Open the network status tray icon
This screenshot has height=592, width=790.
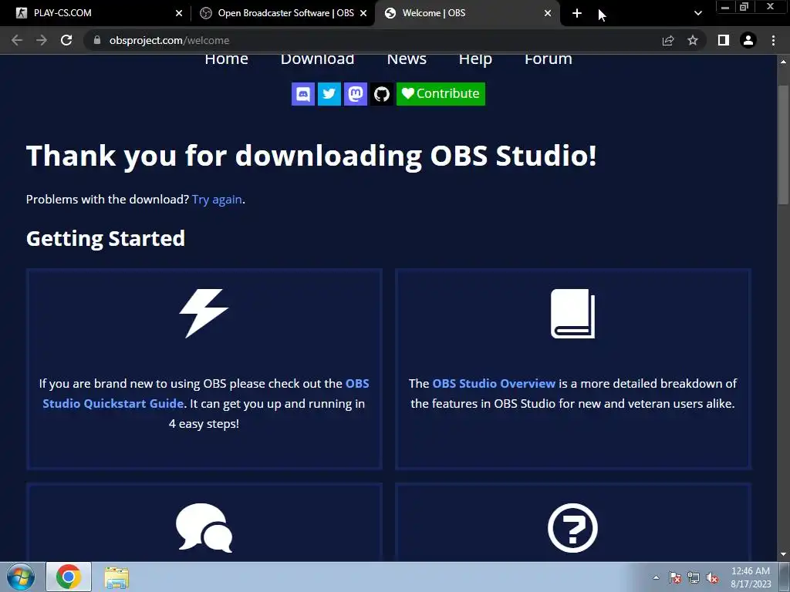(694, 577)
